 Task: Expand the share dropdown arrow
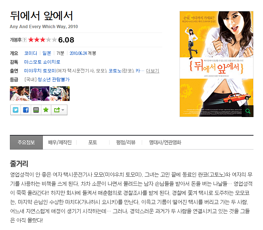63,110
